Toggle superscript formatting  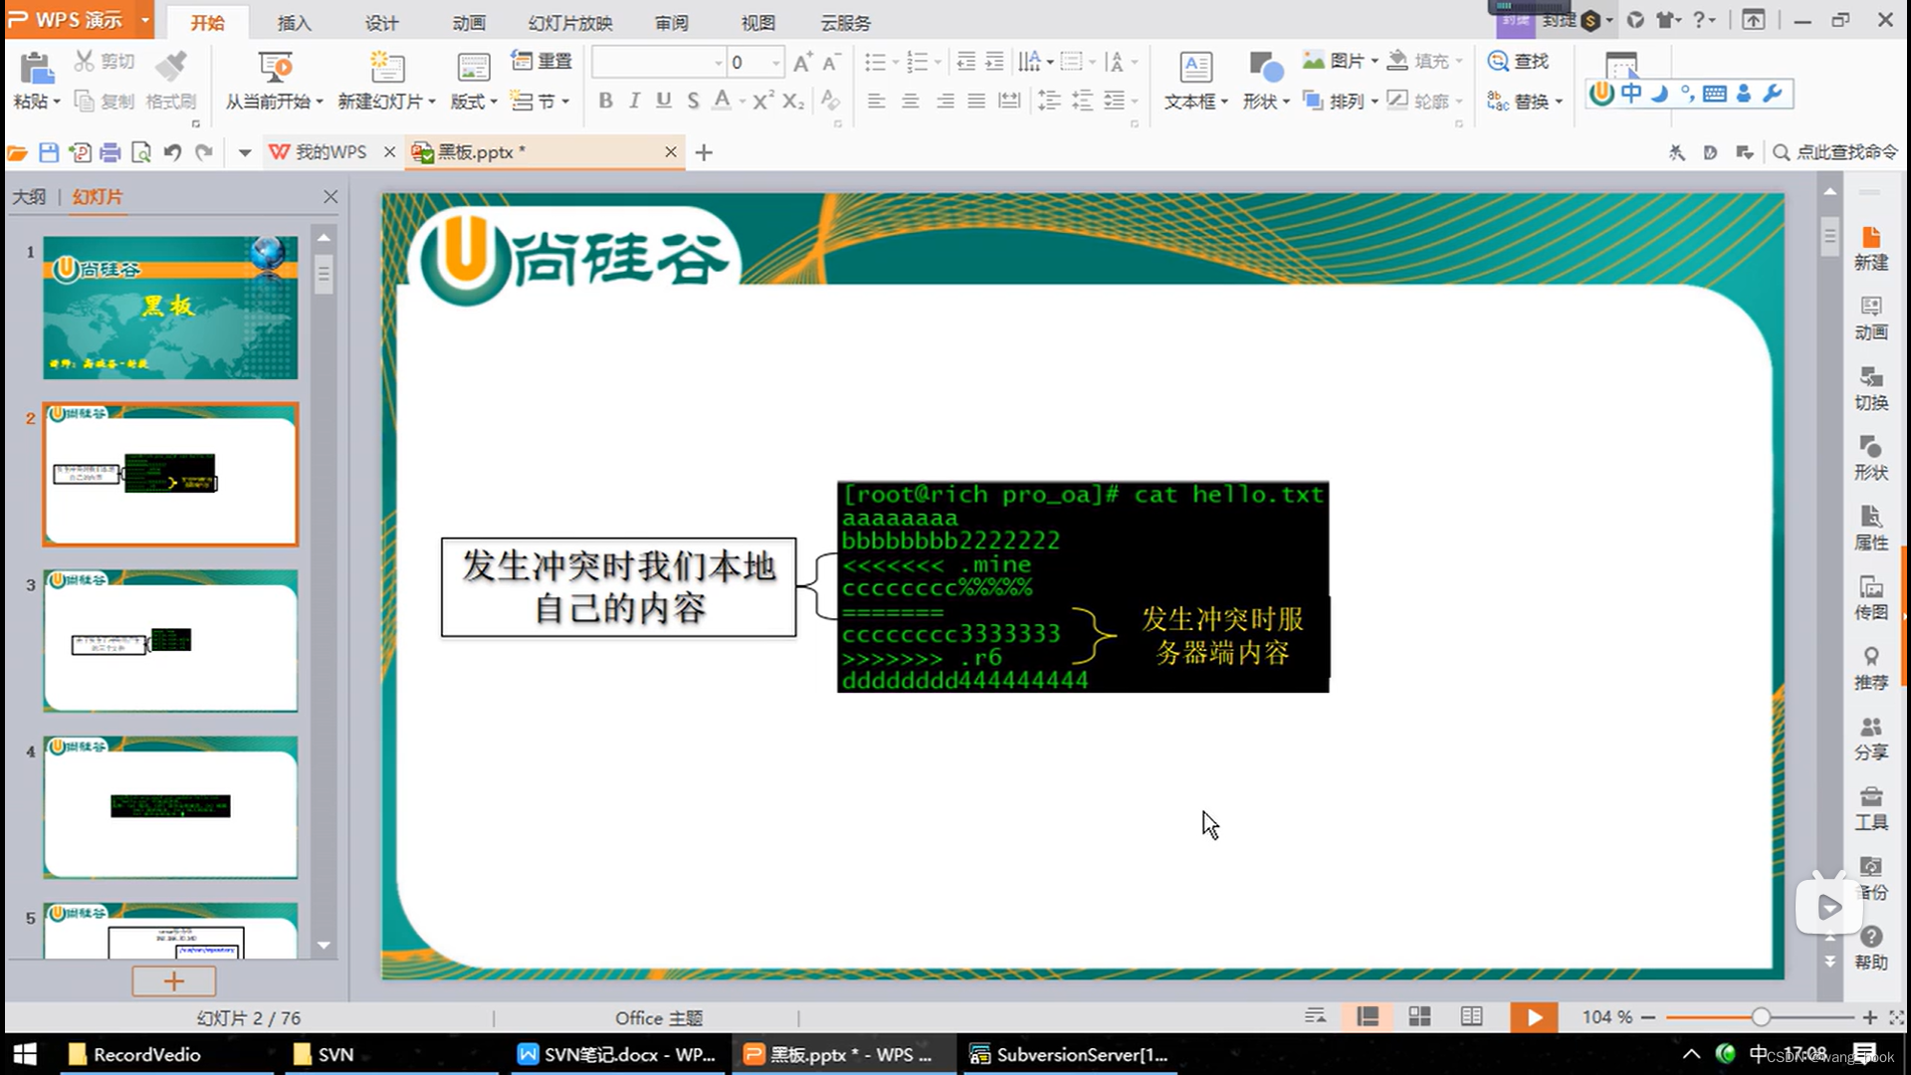(762, 101)
